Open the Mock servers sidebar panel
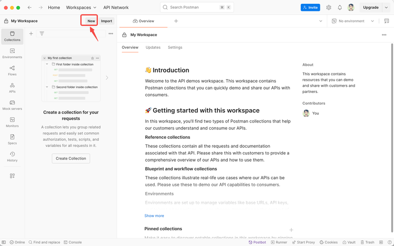 coord(12,105)
